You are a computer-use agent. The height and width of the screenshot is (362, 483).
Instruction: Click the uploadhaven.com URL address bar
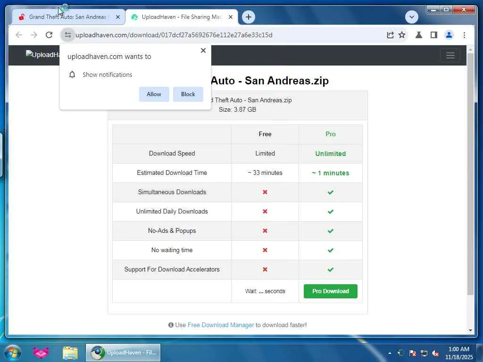pos(174,35)
